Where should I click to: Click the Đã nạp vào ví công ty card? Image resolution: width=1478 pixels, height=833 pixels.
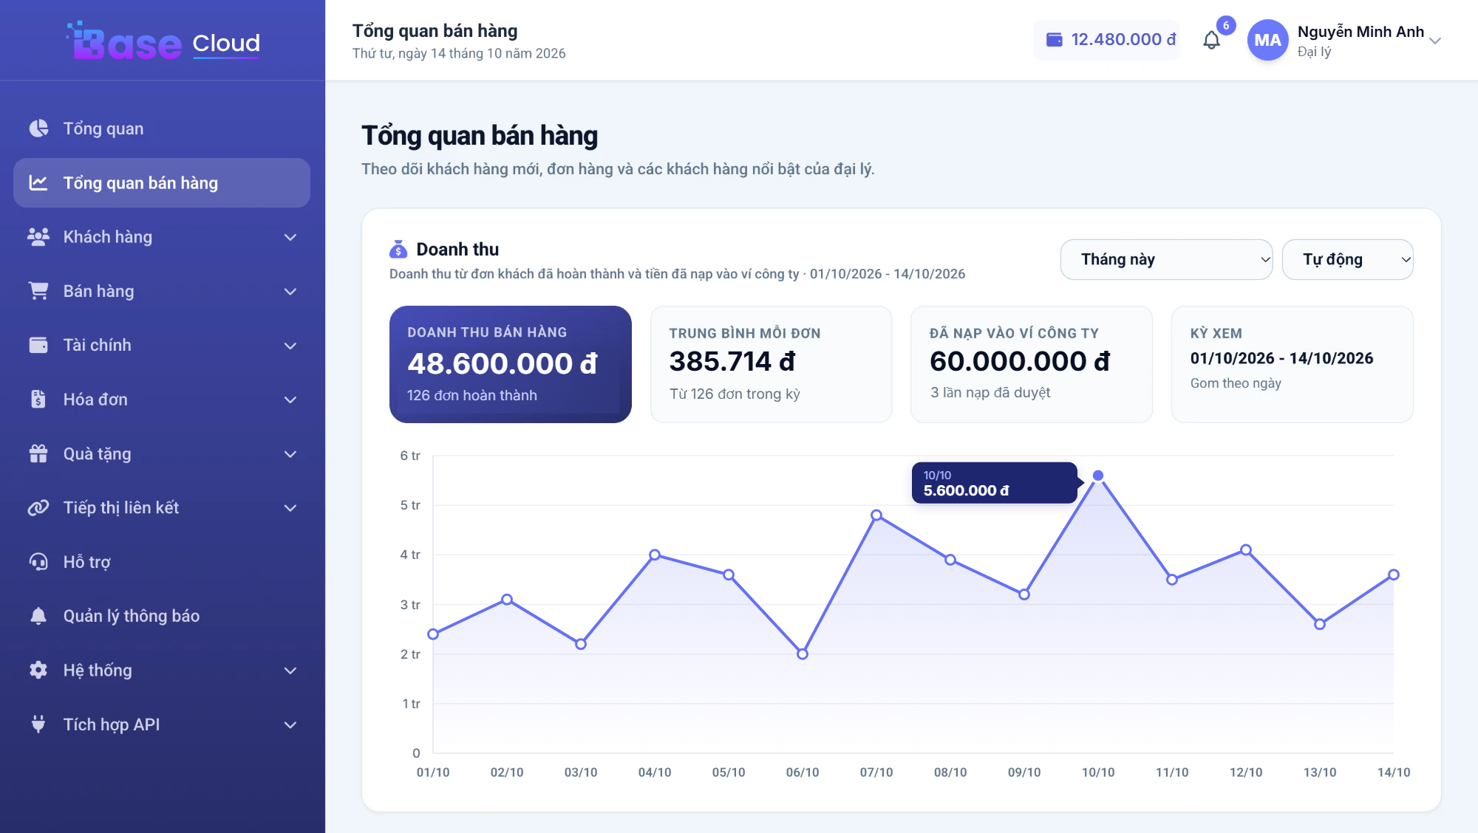[x=1032, y=364]
